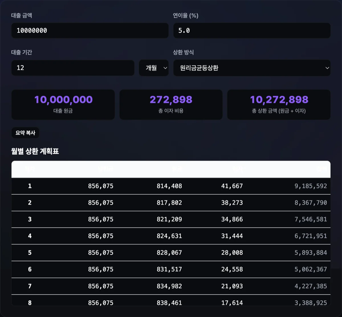This screenshot has width=342, height=317.
Task: Copy summary with the 요약 복사 button
Action: 25,133
